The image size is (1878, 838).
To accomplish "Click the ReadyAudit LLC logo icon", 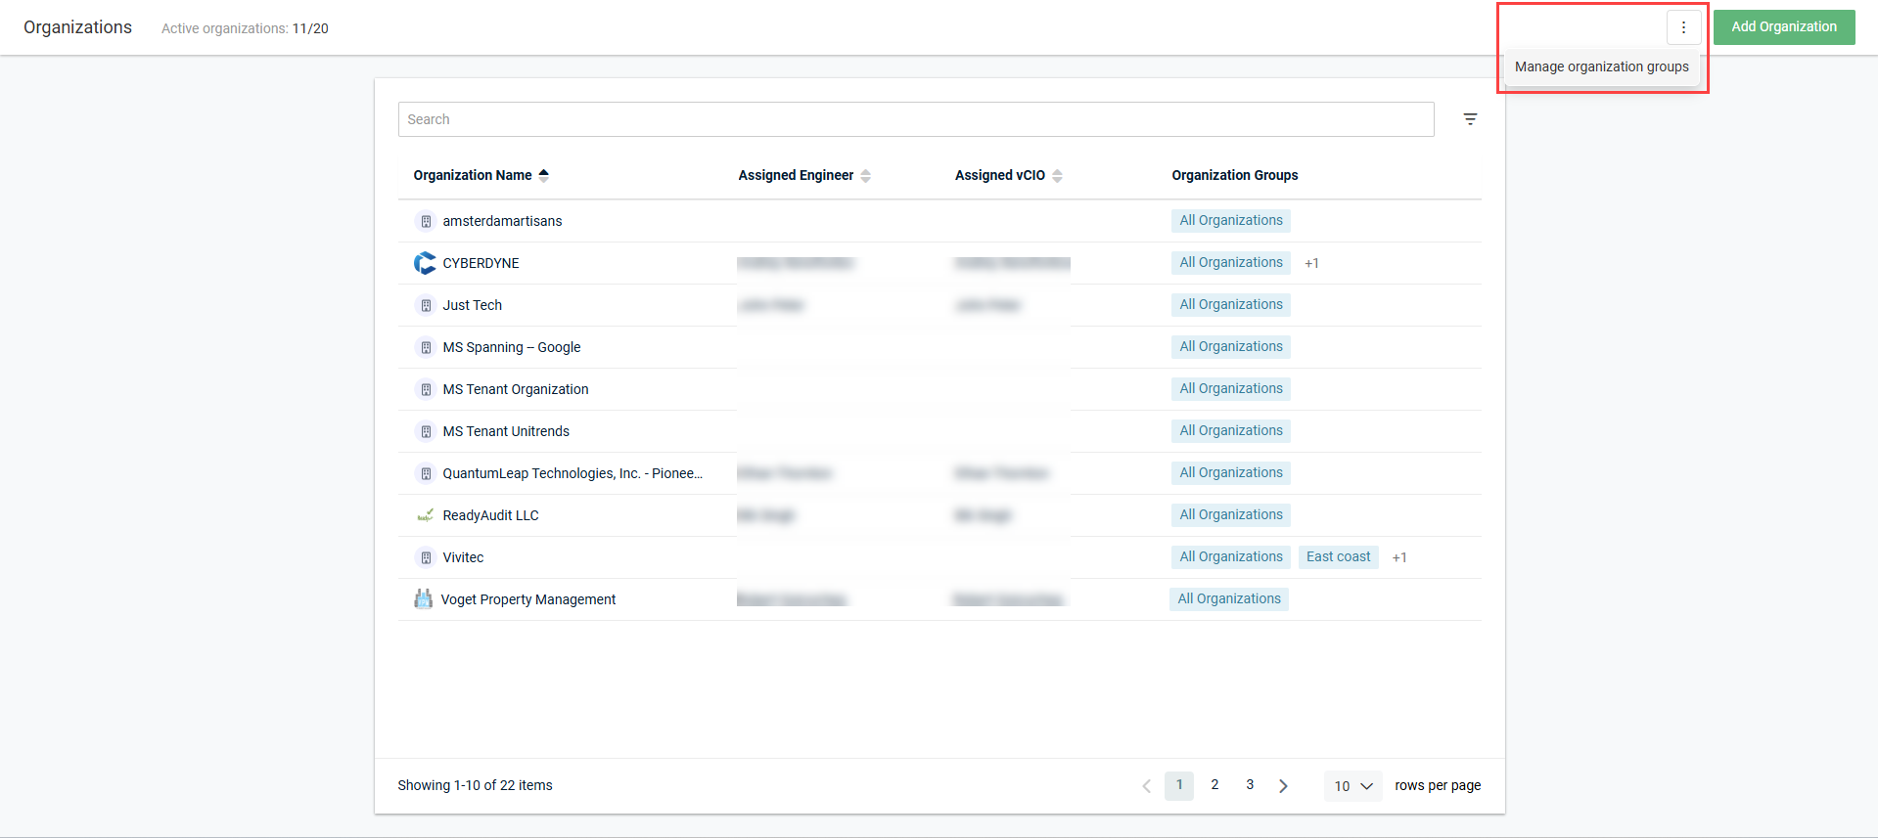I will tap(425, 515).
